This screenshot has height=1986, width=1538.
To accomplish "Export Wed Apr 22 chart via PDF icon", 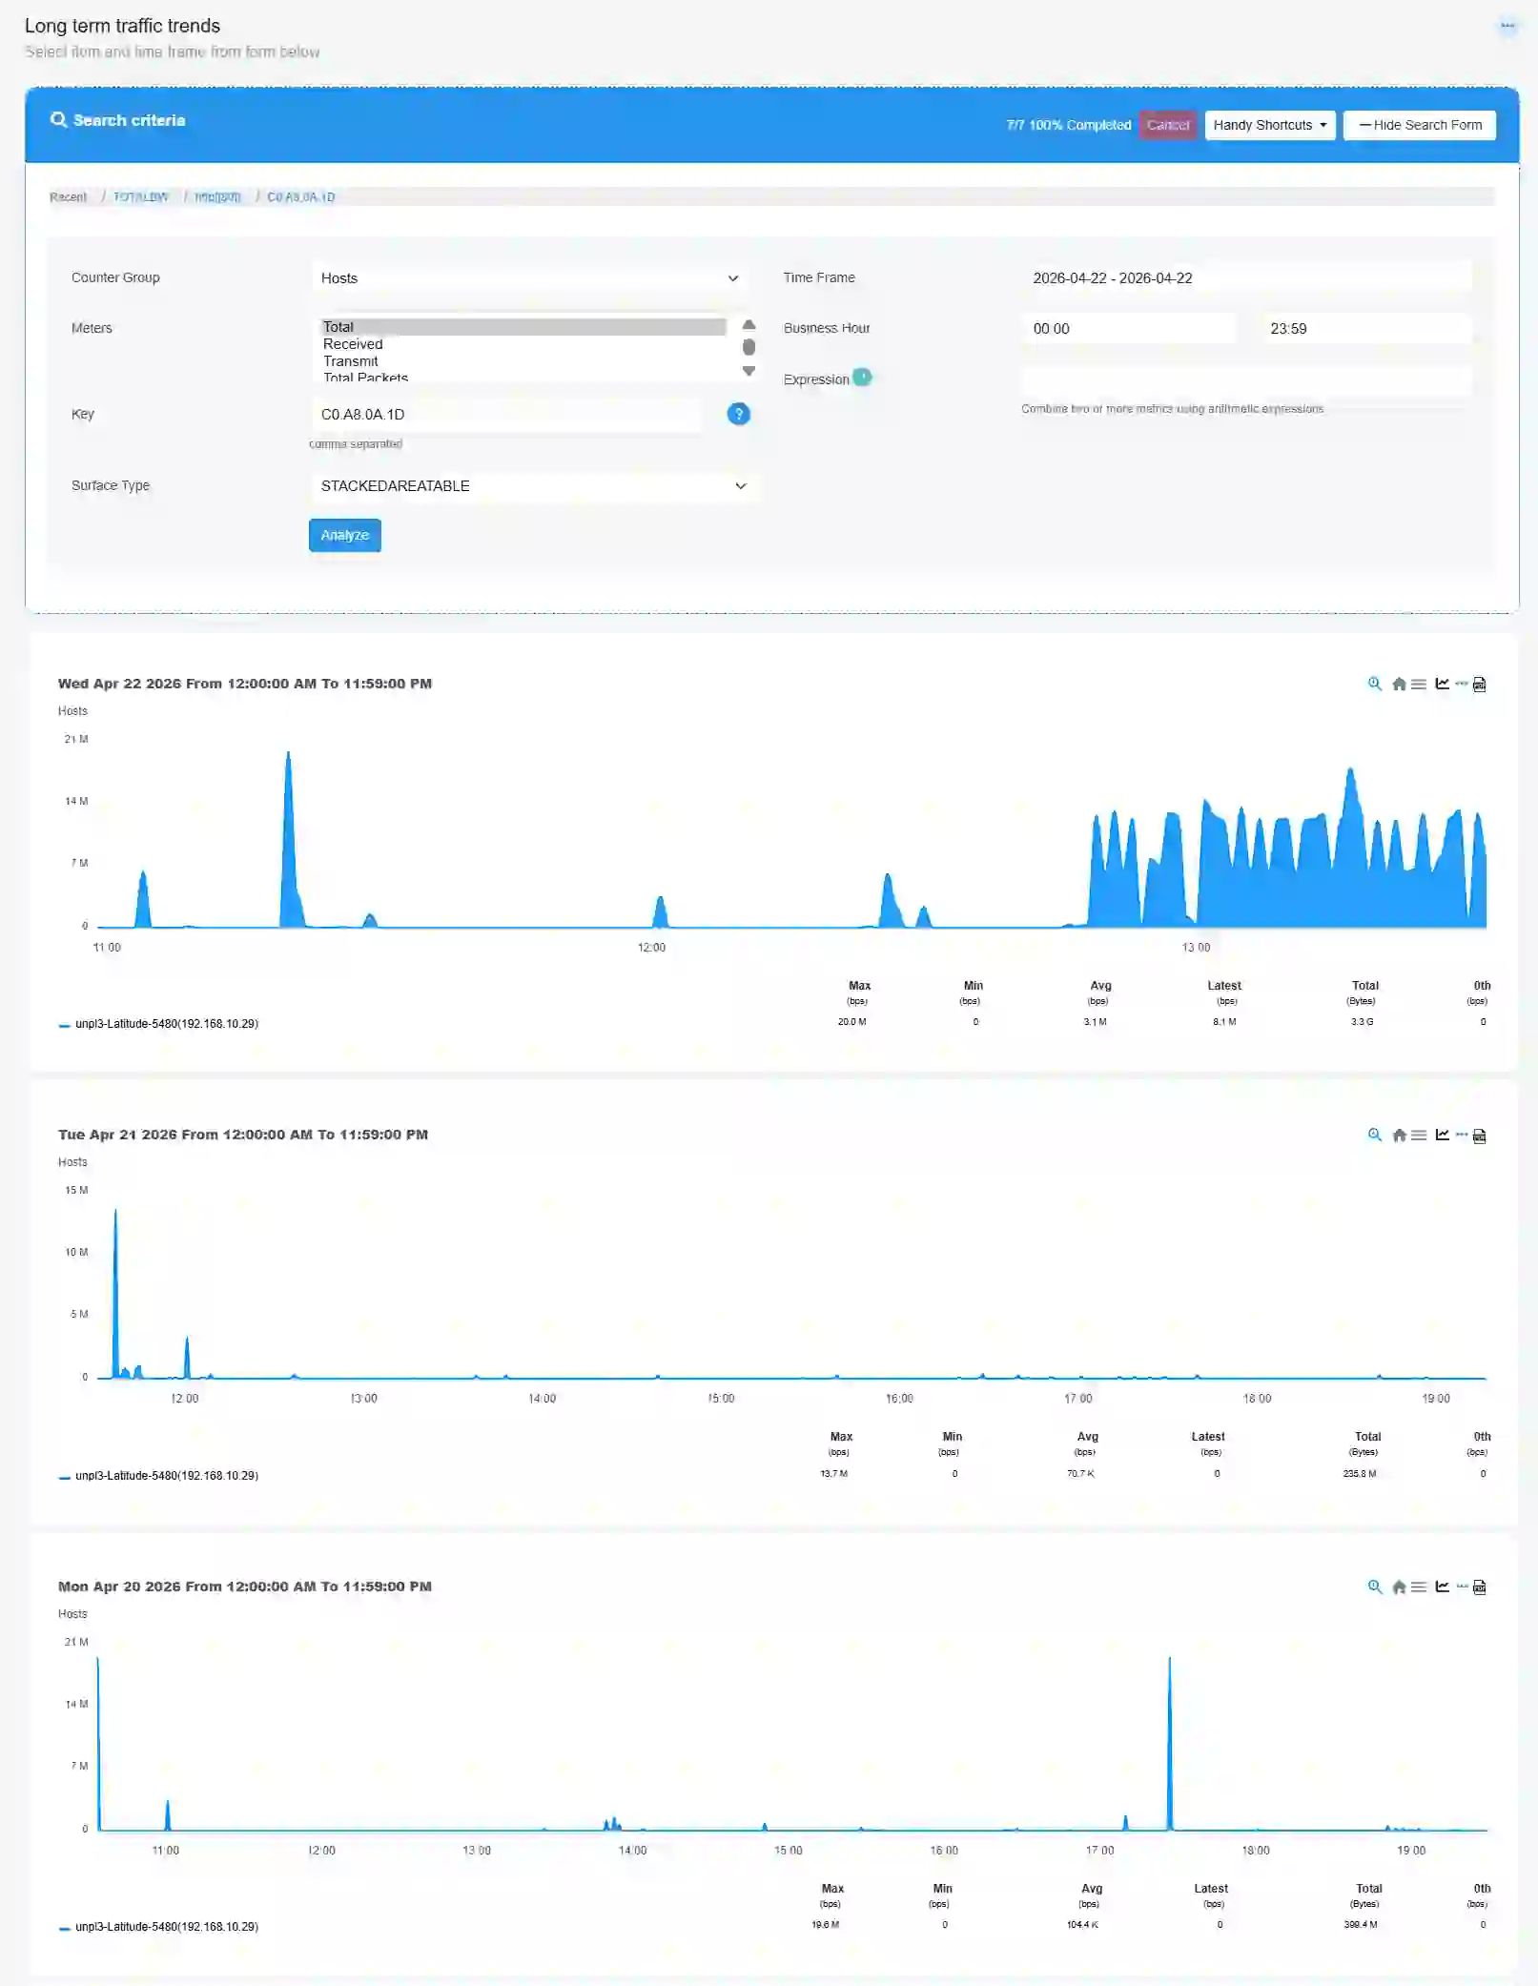I will [1479, 684].
